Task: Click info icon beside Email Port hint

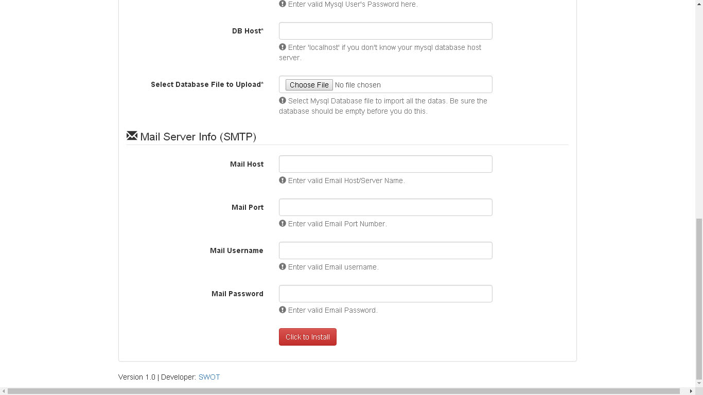Action: point(283,223)
